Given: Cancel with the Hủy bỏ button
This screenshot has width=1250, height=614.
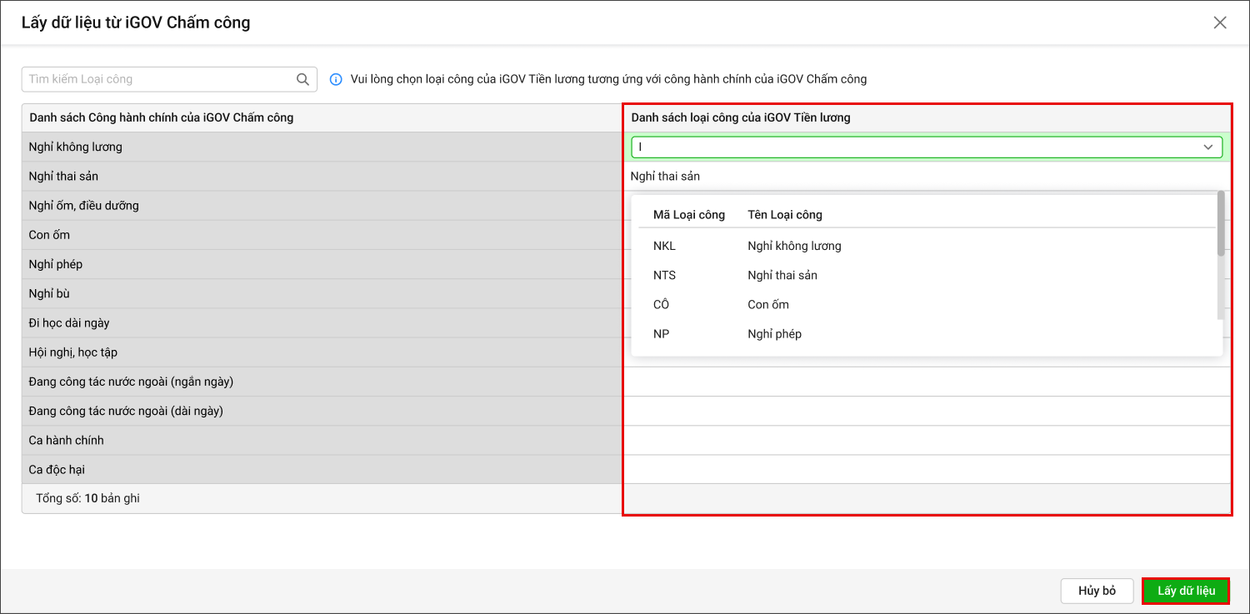Looking at the screenshot, I should [1097, 591].
